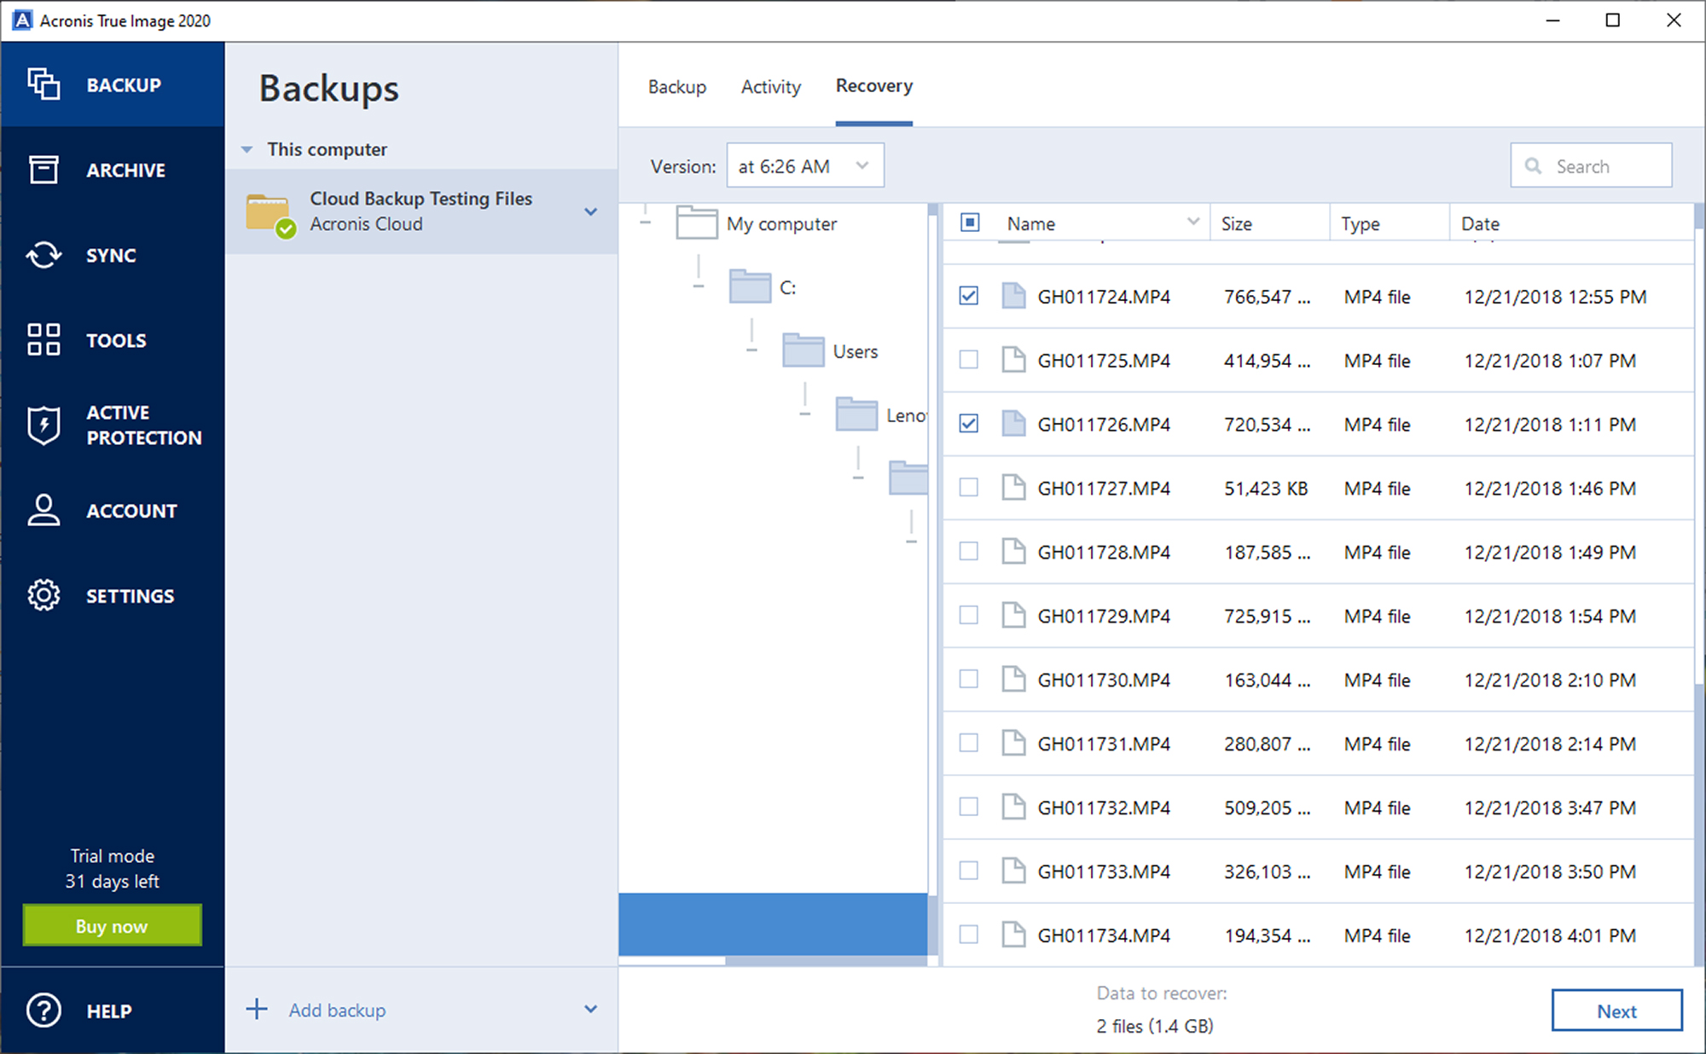
Task: Click the Search input field
Action: [1591, 165]
